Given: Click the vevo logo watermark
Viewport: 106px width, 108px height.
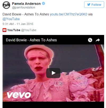Looking at the screenshot, I should point(19,95).
